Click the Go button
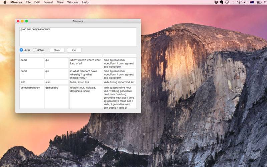The height and width of the screenshot is (167, 267). (x=74, y=50)
